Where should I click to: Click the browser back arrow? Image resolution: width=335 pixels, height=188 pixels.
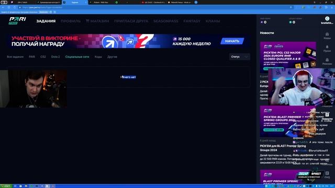3,7
